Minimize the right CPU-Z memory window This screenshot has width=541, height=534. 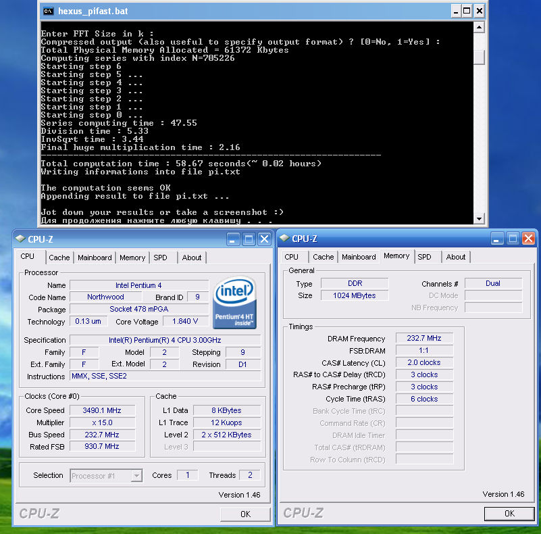(496, 239)
